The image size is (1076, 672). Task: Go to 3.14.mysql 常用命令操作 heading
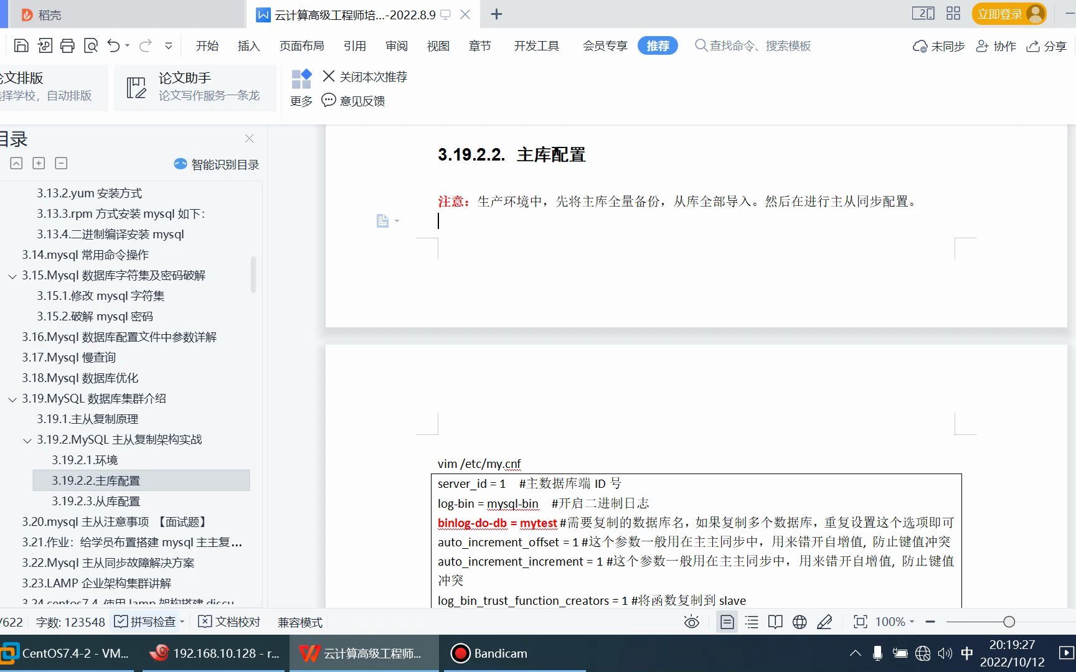pyautogui.click(x=85, y=254)
